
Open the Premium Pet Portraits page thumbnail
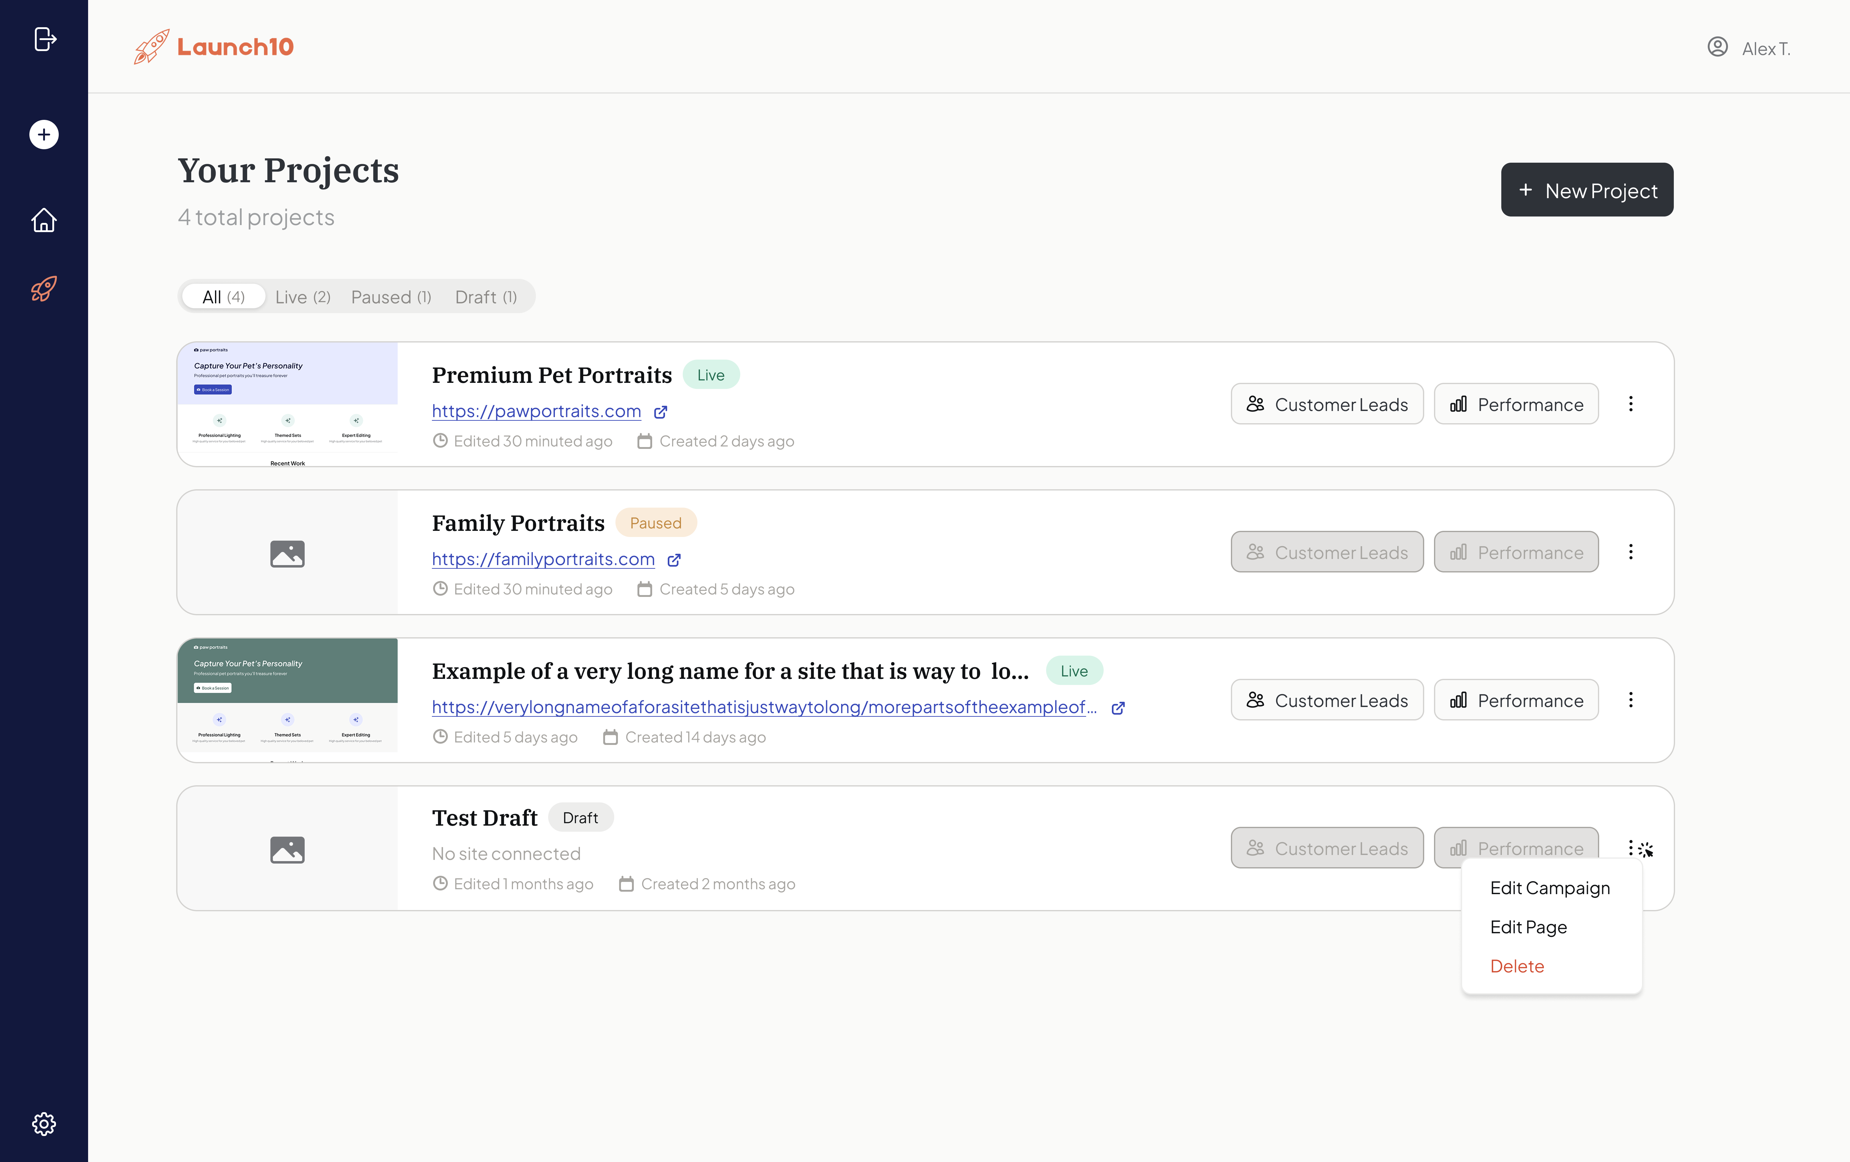(287, 404)
